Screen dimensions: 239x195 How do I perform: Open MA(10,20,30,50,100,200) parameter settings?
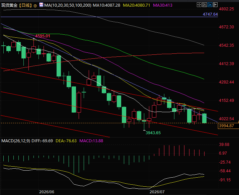coord(68,5)
